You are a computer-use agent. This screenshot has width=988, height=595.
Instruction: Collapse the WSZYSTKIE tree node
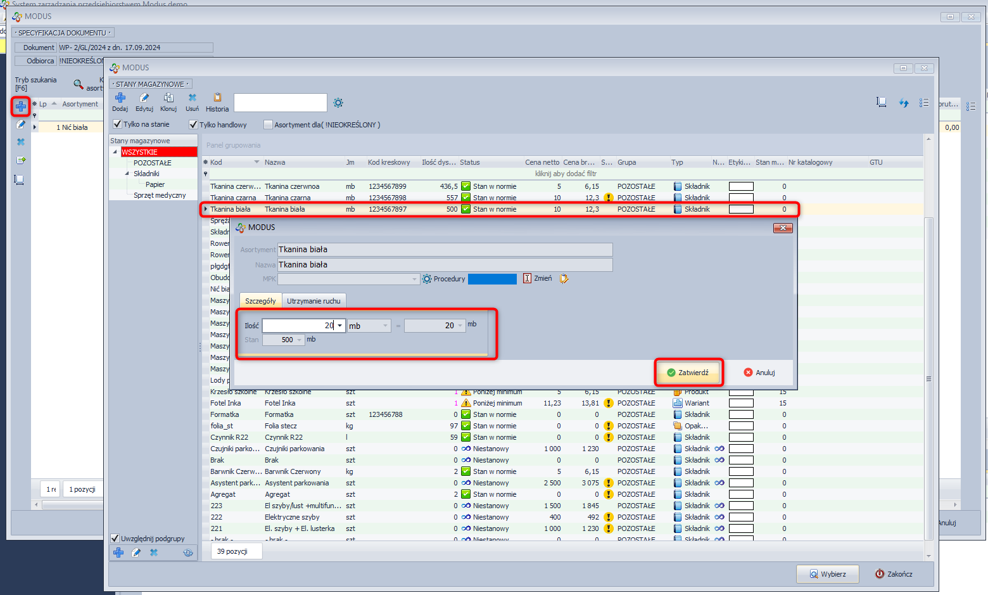(115, 152)
